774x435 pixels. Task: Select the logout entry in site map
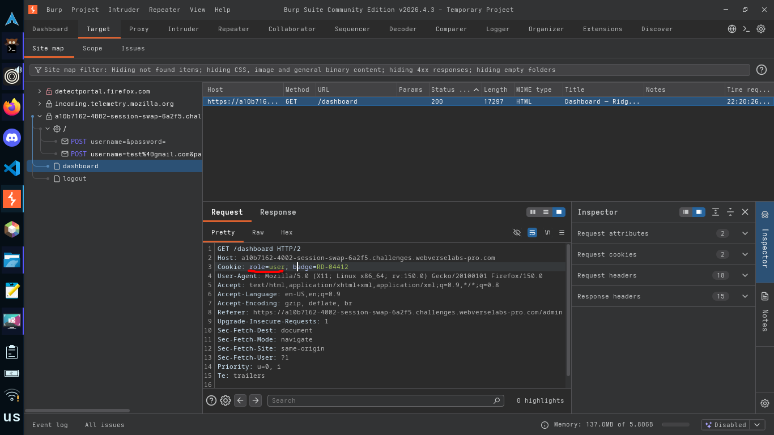coord(74,178)
